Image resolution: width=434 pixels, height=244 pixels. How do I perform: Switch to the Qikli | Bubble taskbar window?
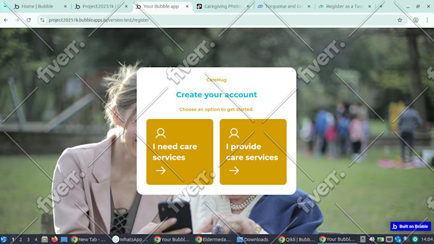[x=296, y=240]
